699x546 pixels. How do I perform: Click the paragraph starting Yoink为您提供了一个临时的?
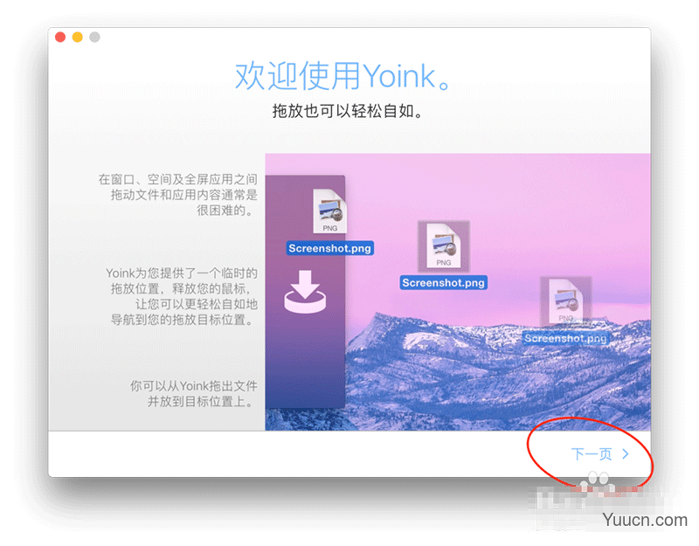tap(182, 296)
